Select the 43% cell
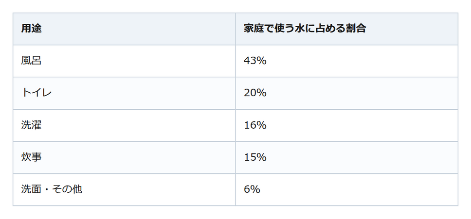The height and width of the screenshot is (219, 471). pos(346,61)
